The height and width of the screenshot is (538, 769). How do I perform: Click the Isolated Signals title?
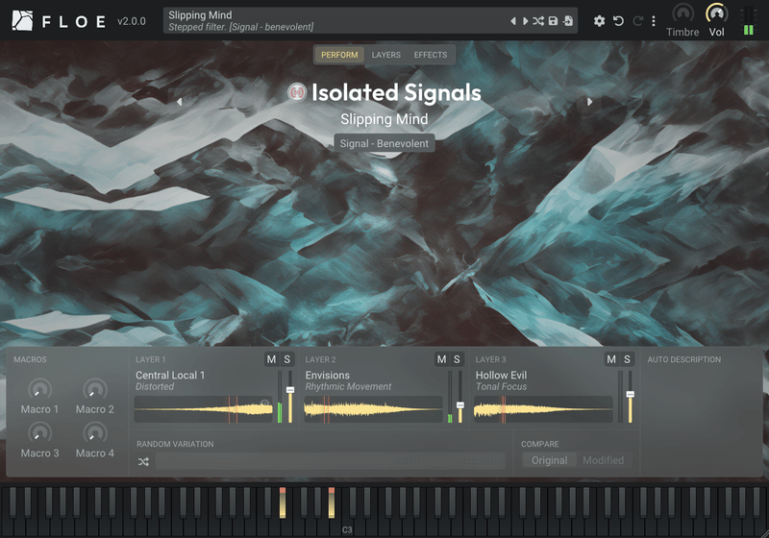coord(396,92)
